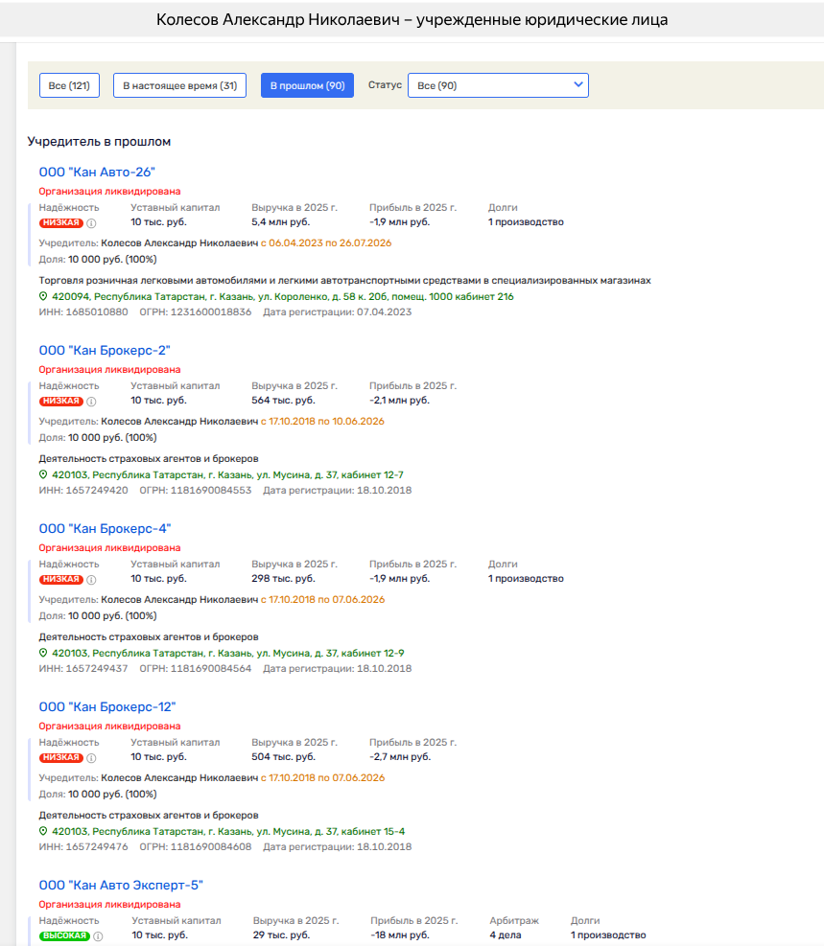Open address ул. Короленко, д. 58 link
This screenshot has height=946, width=824.
283,297
